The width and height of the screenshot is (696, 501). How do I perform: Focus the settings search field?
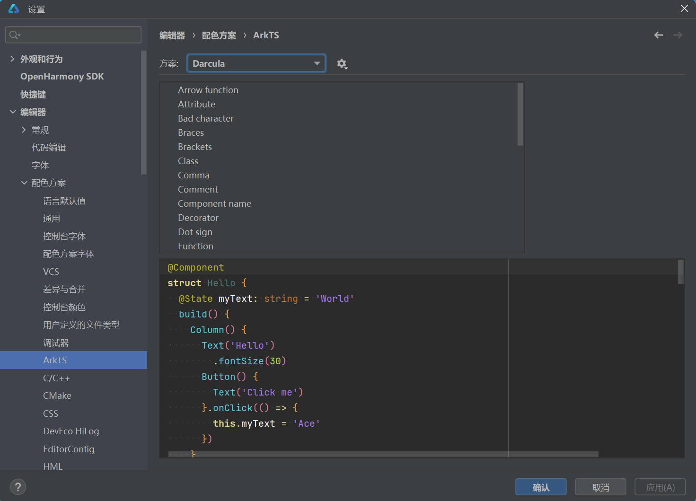(73, 35)
